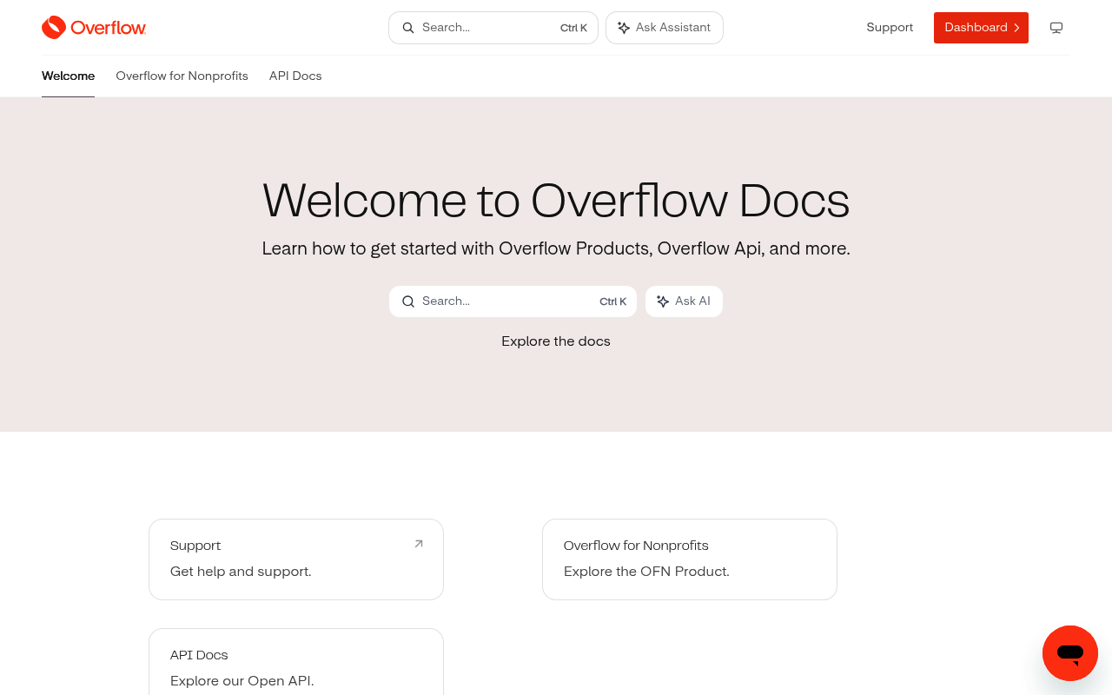The width and height of the screenshot is (1112, 695).
Task: Click the Explore the OFN Product text
Action: pos(646,572)
